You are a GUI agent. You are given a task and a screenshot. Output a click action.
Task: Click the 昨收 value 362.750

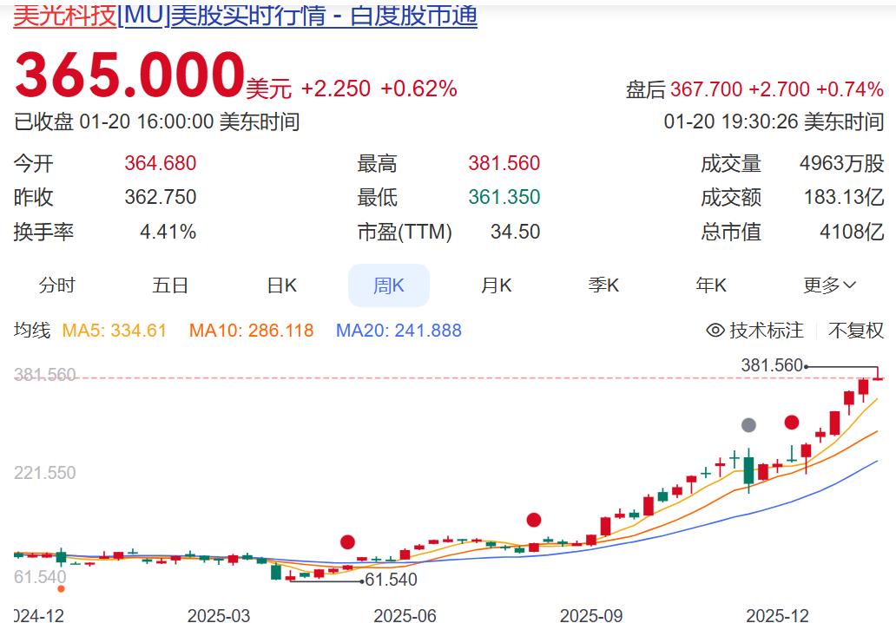point(161,197)
